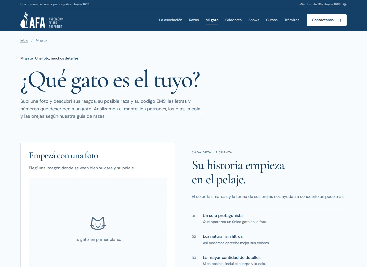Click the Contactanos button

pos(327,20)
